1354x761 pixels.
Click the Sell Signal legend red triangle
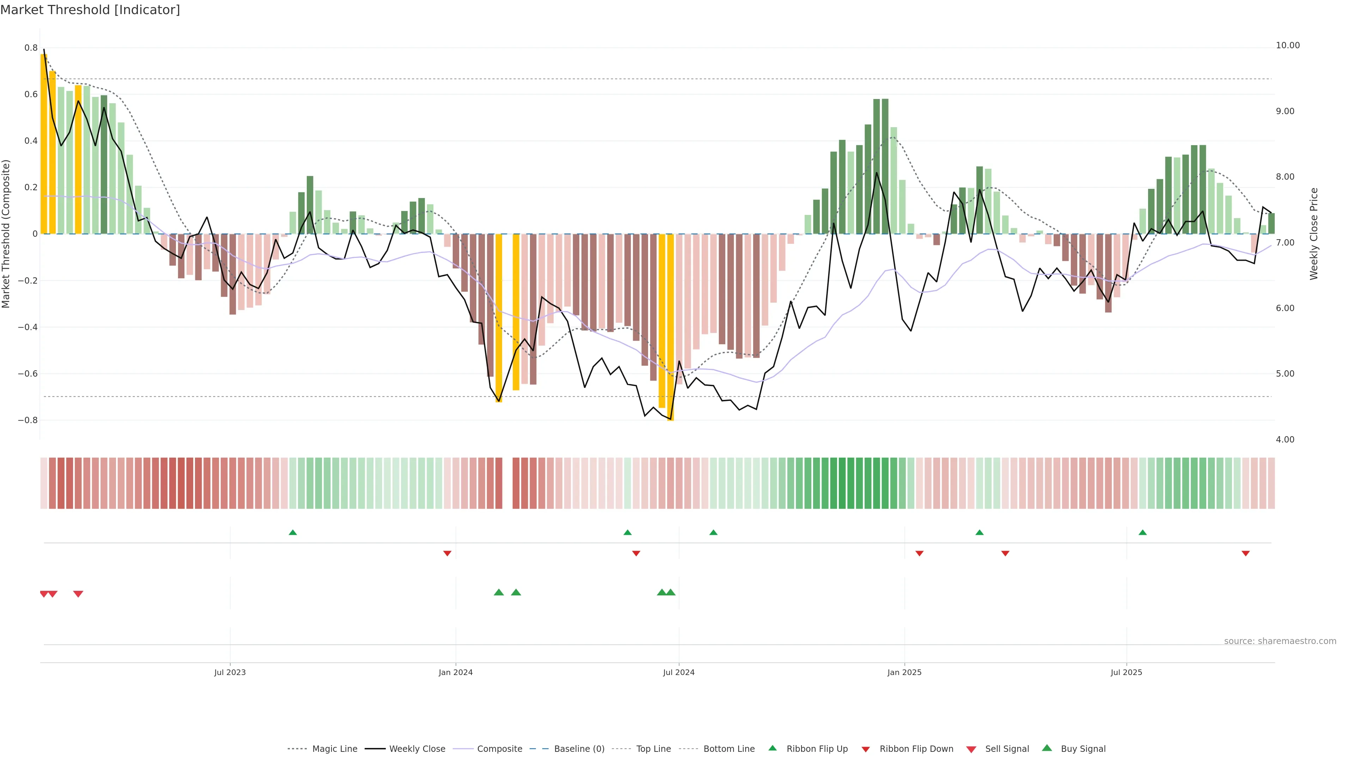point(971,749)
